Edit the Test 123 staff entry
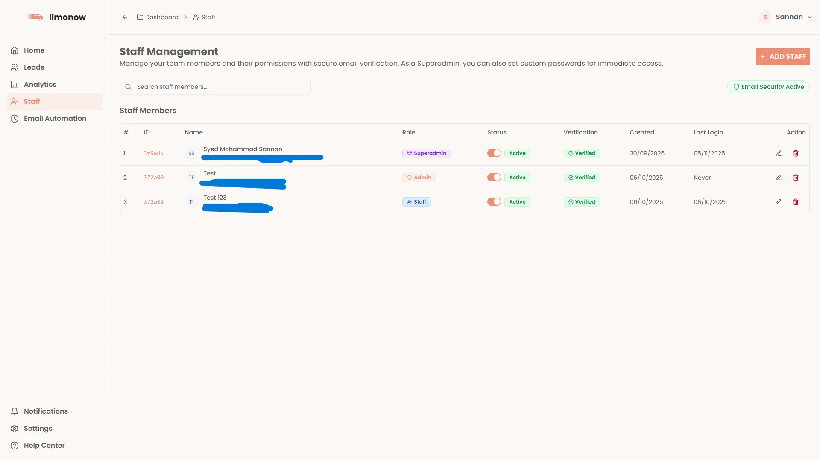 coord(779,202)
